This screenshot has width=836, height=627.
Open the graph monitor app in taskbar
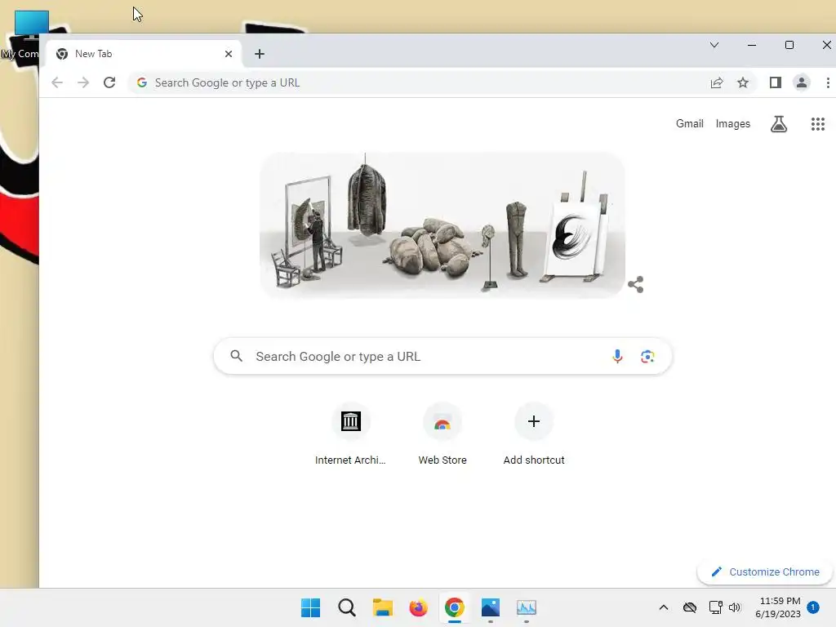coord(527,607)
